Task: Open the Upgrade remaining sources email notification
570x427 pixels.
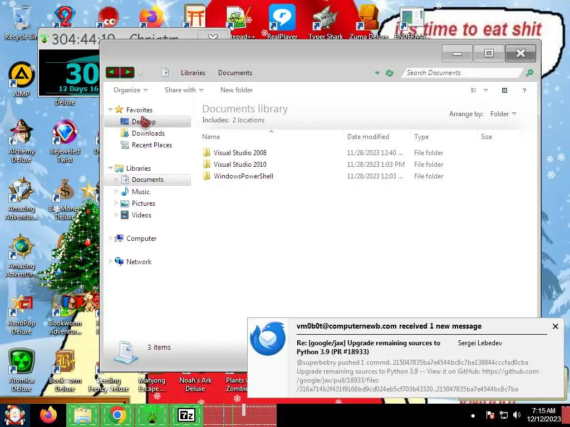Action: click(368, 347)
